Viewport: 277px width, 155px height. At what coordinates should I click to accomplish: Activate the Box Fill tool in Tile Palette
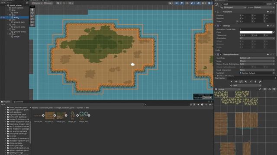[x=246, y=81]
